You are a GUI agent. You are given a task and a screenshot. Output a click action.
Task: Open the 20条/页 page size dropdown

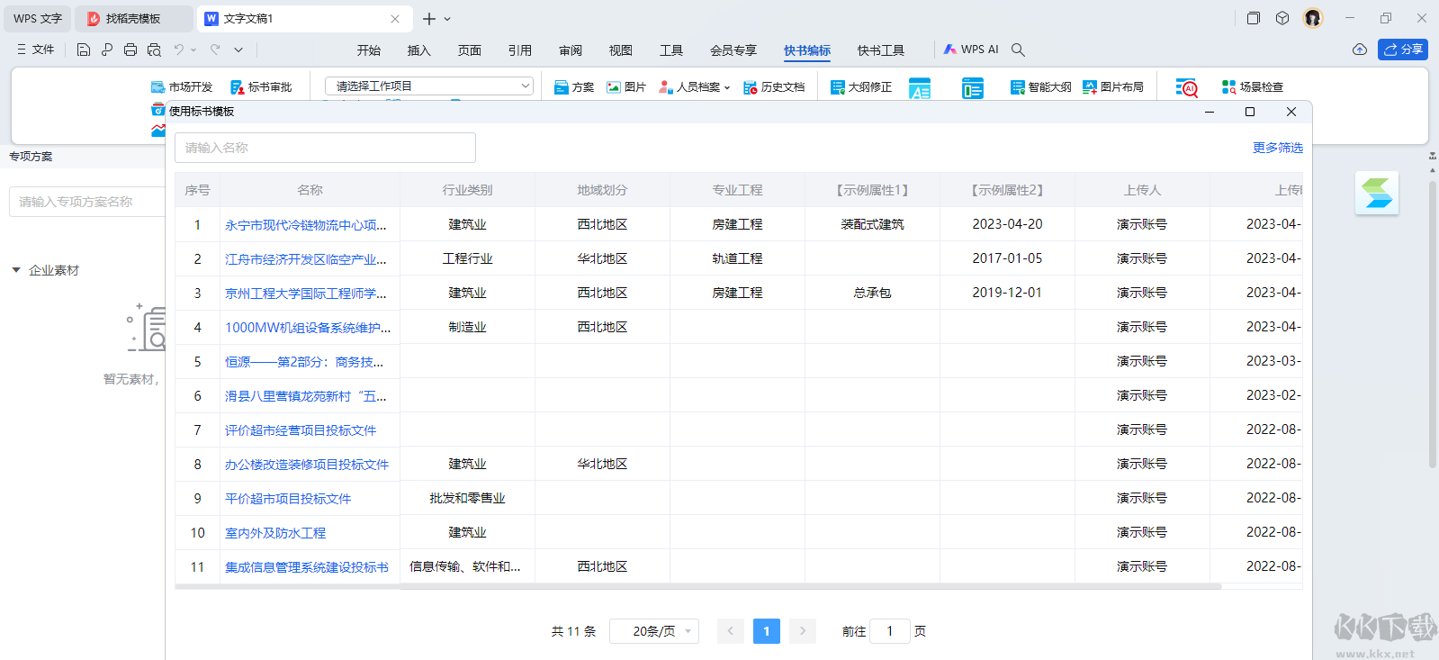654,631
